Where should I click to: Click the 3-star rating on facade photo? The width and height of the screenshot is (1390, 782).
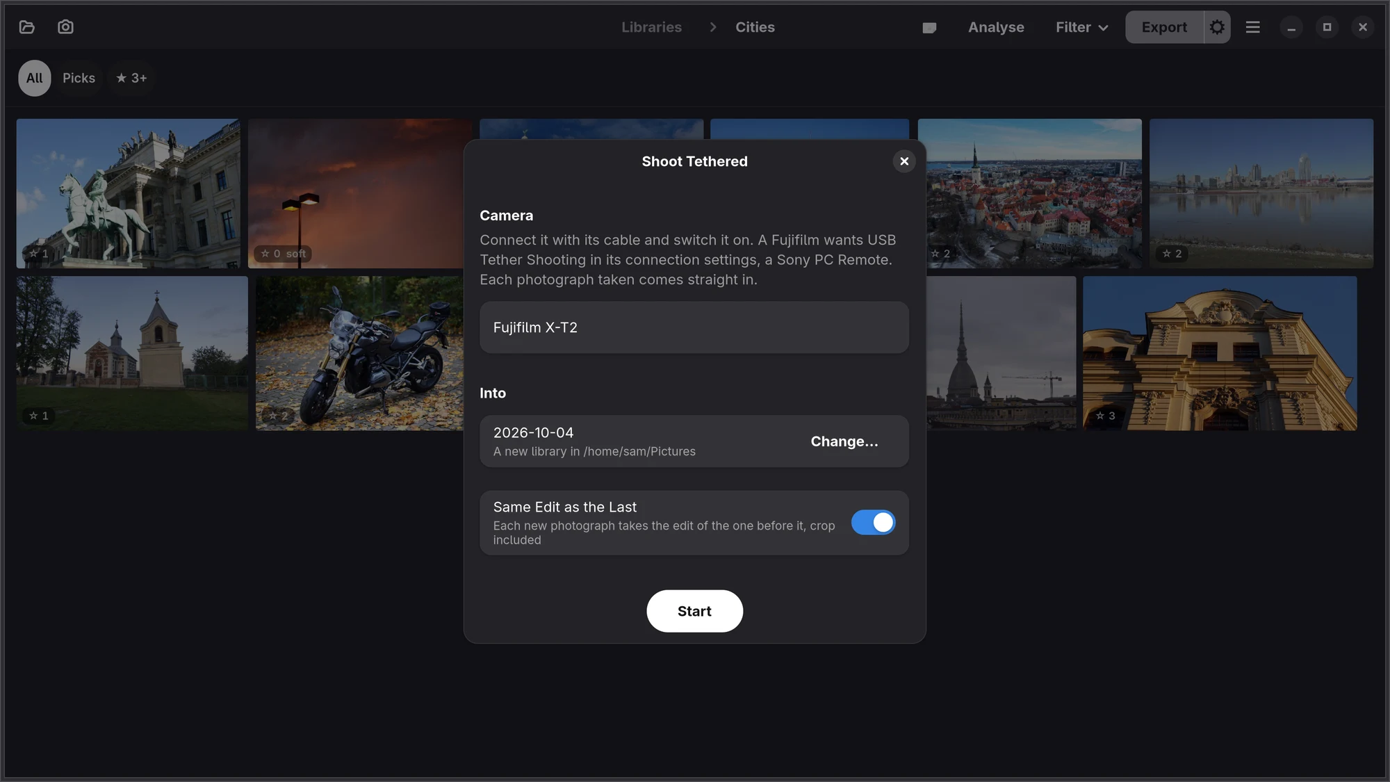(1105, 416)
